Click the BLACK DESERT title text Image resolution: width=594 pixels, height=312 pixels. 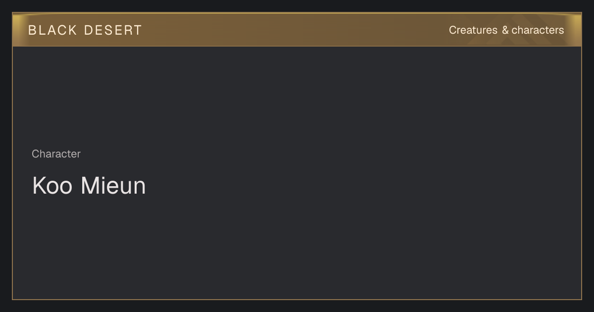pyautogui.click(x=85, y=30)
